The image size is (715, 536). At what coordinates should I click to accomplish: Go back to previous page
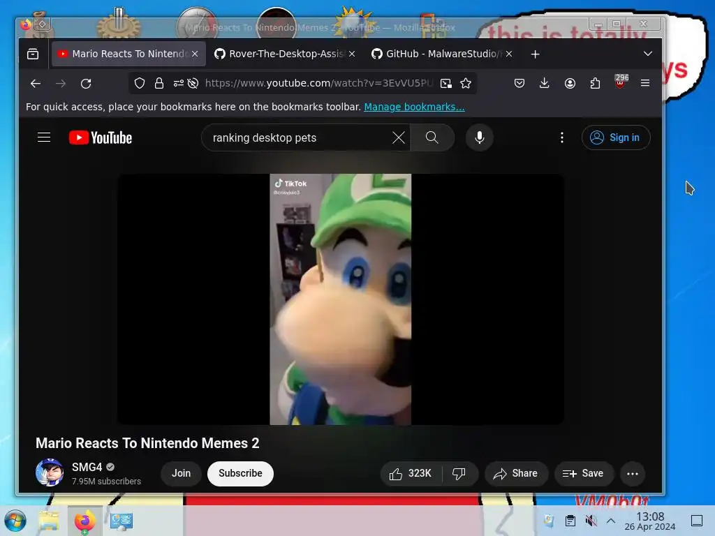pyautogui.click(x=36, y=84)
